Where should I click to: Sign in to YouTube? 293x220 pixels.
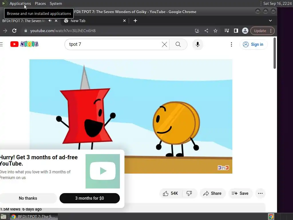click(x=254, y=44)
